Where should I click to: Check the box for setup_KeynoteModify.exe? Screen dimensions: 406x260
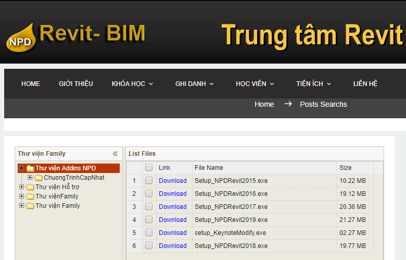(149, 232)
